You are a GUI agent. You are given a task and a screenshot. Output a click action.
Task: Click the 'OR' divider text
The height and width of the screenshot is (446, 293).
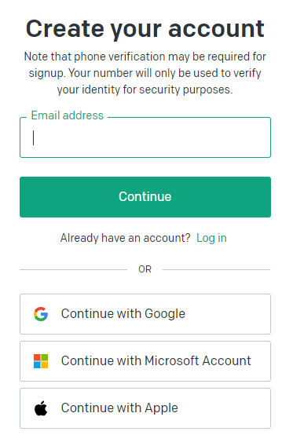tap(145, 269)
